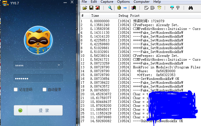201x126 pixels.
Task: Click the # column header
Action: pyautogui.click(x=85, y=16)
